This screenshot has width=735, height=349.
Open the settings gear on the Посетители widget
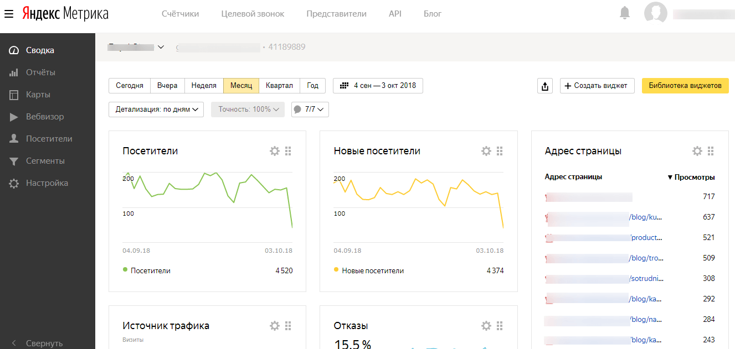pyautogui.click(x=274, y=150)
